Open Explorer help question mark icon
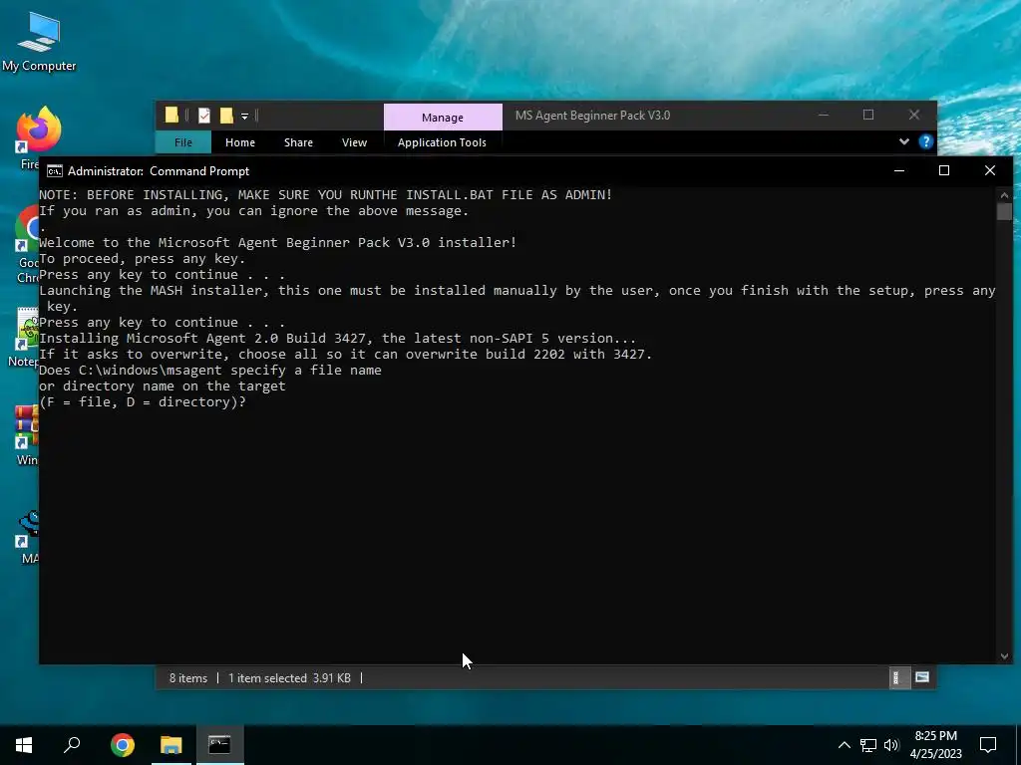Image resolution: width=1021 pixels, height=765 pixels. point(926,141)
